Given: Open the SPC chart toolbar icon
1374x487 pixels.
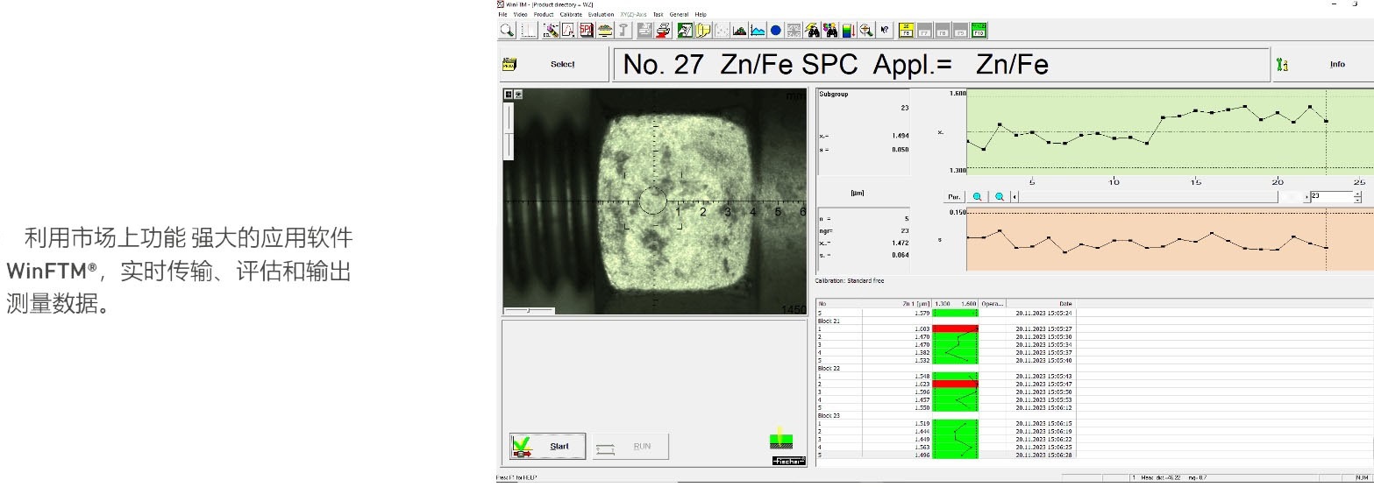Looking at the screenshot, I should [587, 30].
